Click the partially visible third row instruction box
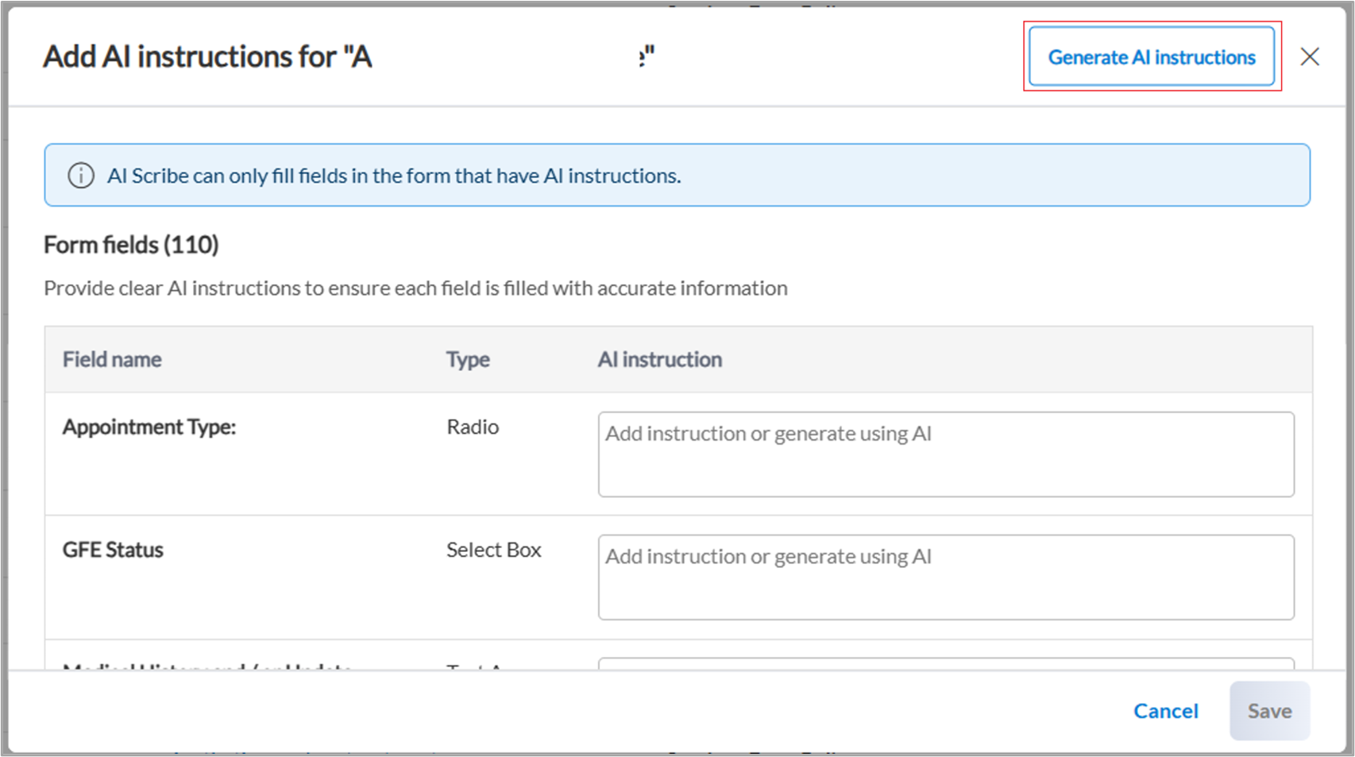Viewport: 1355px width, 757px height. point(945,663)
